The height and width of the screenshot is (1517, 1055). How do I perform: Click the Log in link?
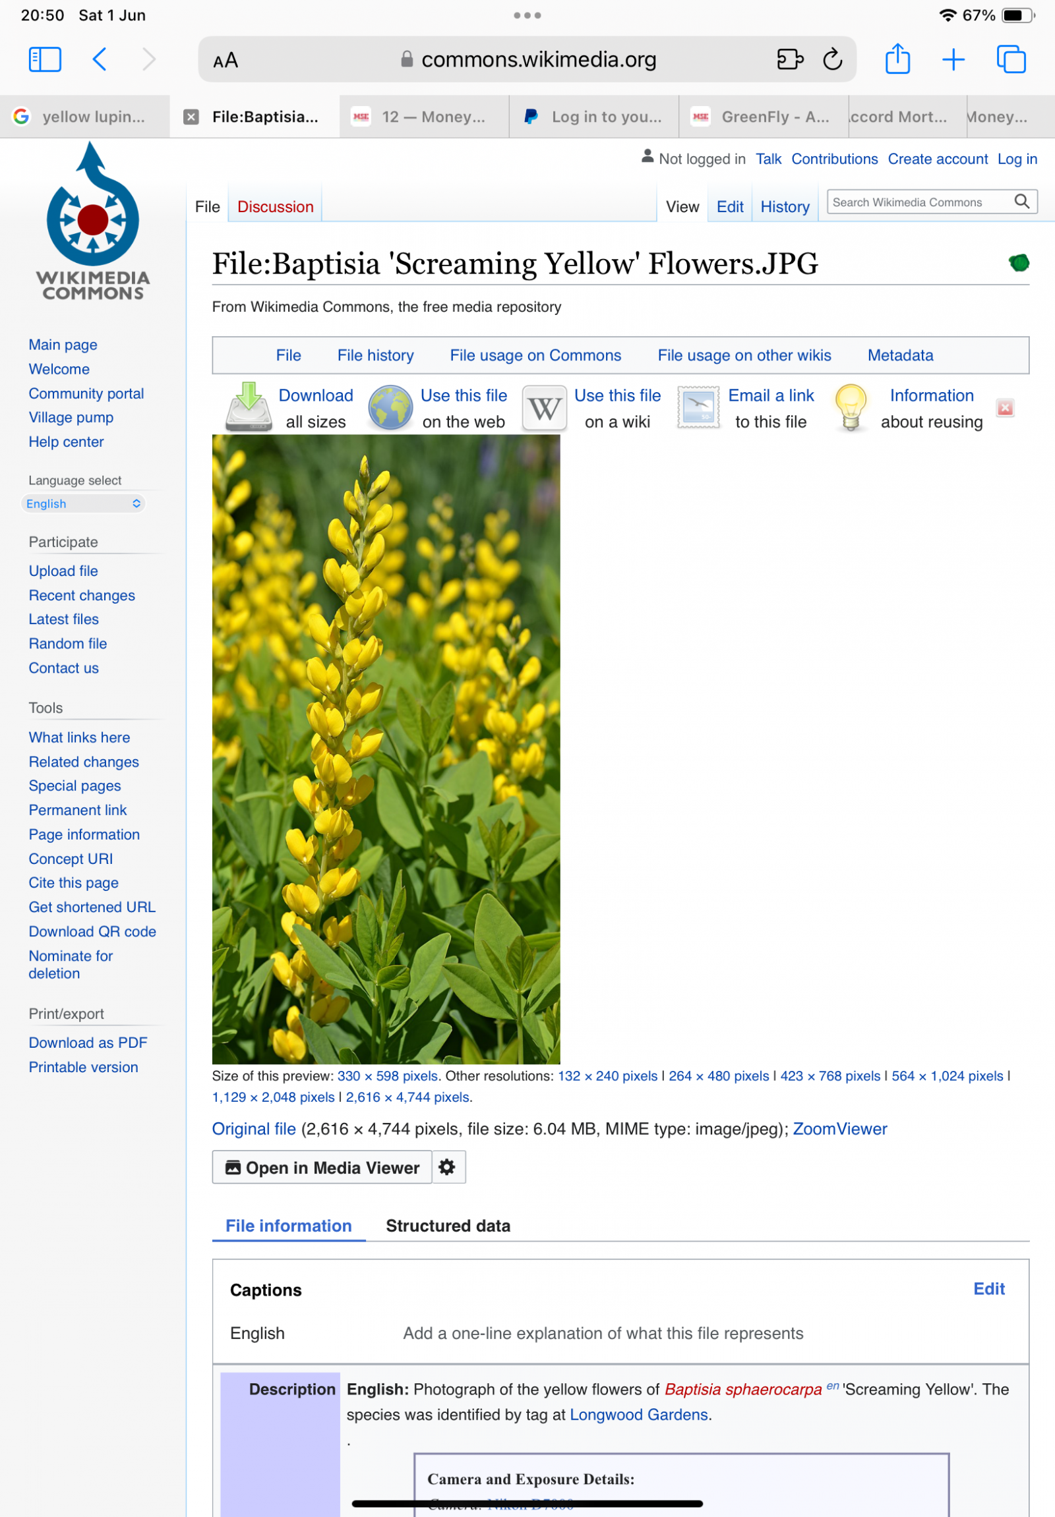click(x=1017, y=159)
